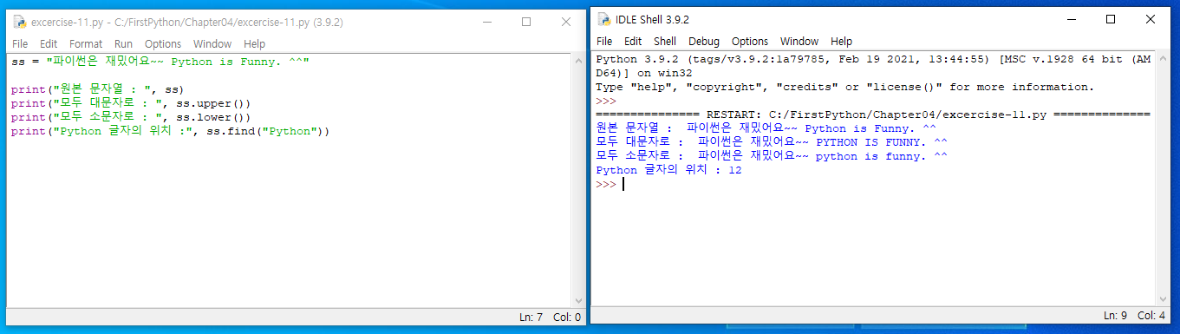This screenshot has width=1180, height=334.
Task: Click the 'Type "help", "copyright"' info line
Action: 845,87
